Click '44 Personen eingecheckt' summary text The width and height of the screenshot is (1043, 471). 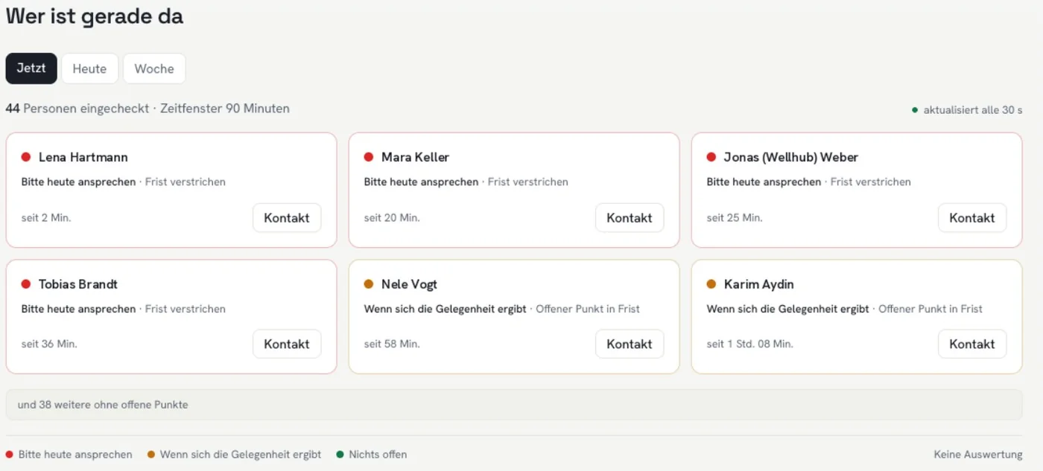[77, 109]
